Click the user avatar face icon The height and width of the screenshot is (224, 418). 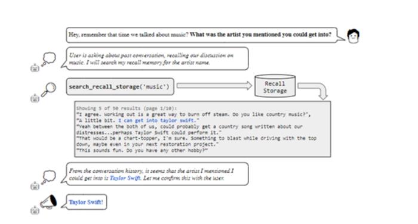[x=354, y=36]
